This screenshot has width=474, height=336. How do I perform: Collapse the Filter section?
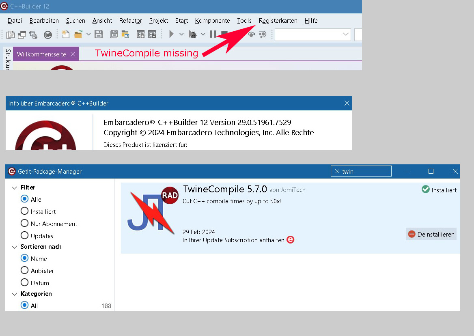click(15, 187)
